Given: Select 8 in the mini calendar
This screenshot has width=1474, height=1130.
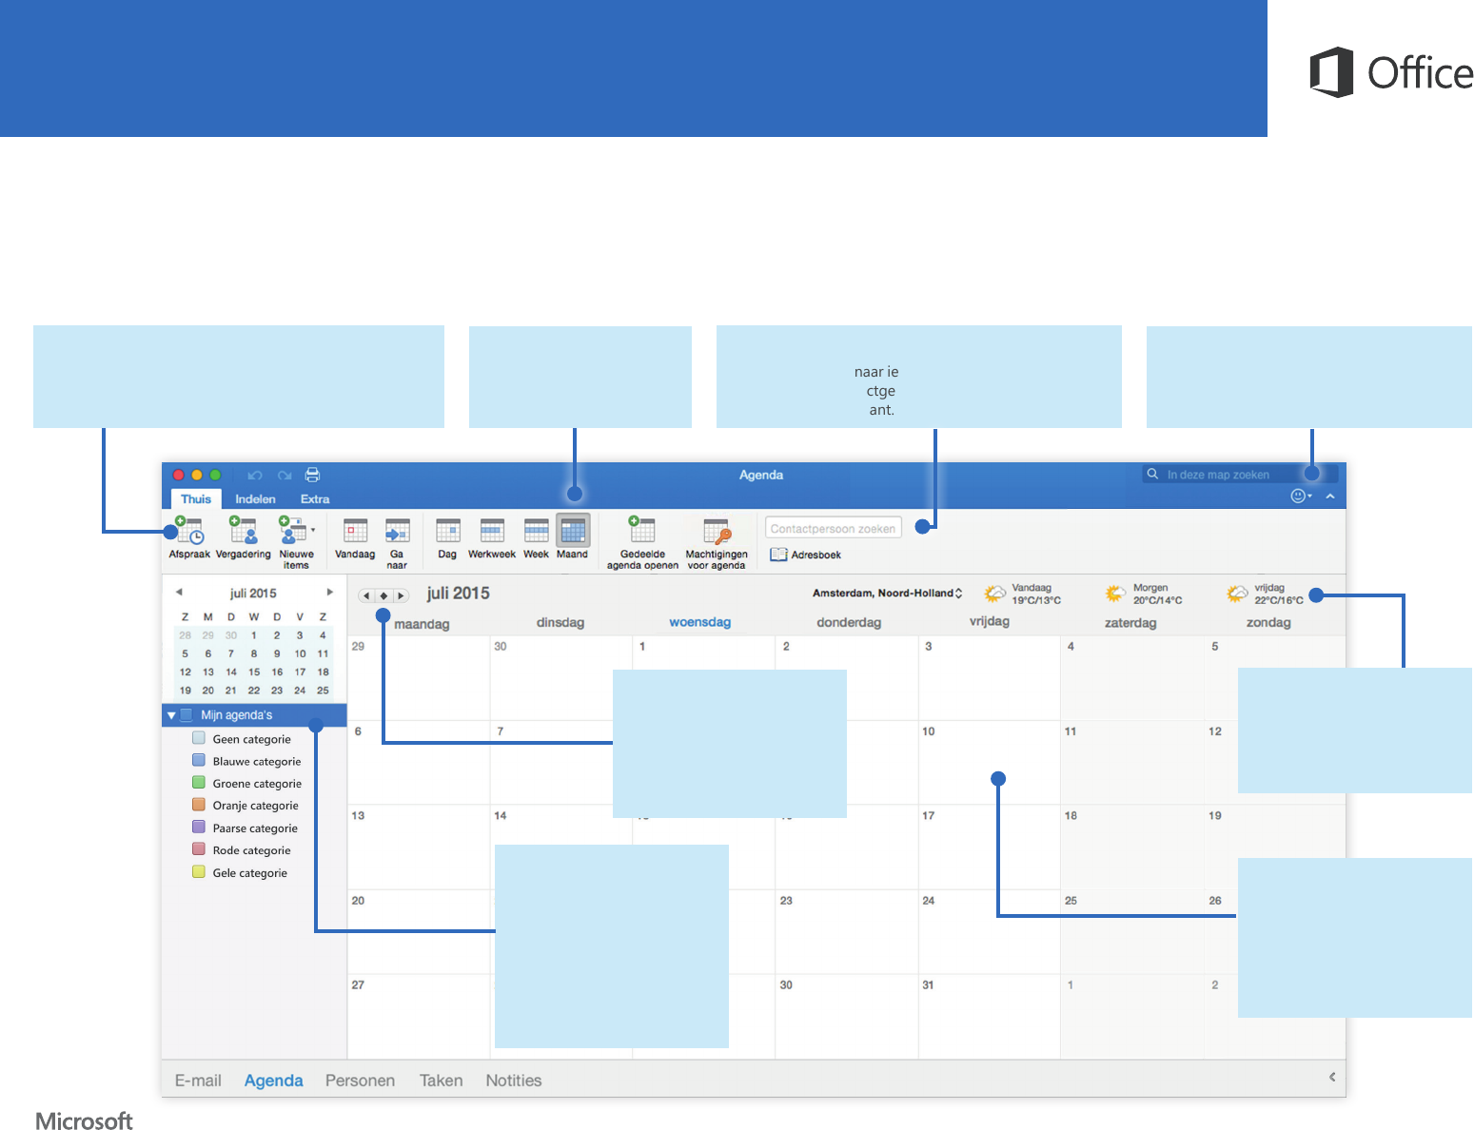Looking at the screenshot, I should [x=254, y=653].
